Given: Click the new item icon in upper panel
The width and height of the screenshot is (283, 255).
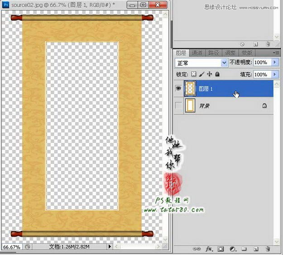Looking at the screenshot, I should click(255, 44).
